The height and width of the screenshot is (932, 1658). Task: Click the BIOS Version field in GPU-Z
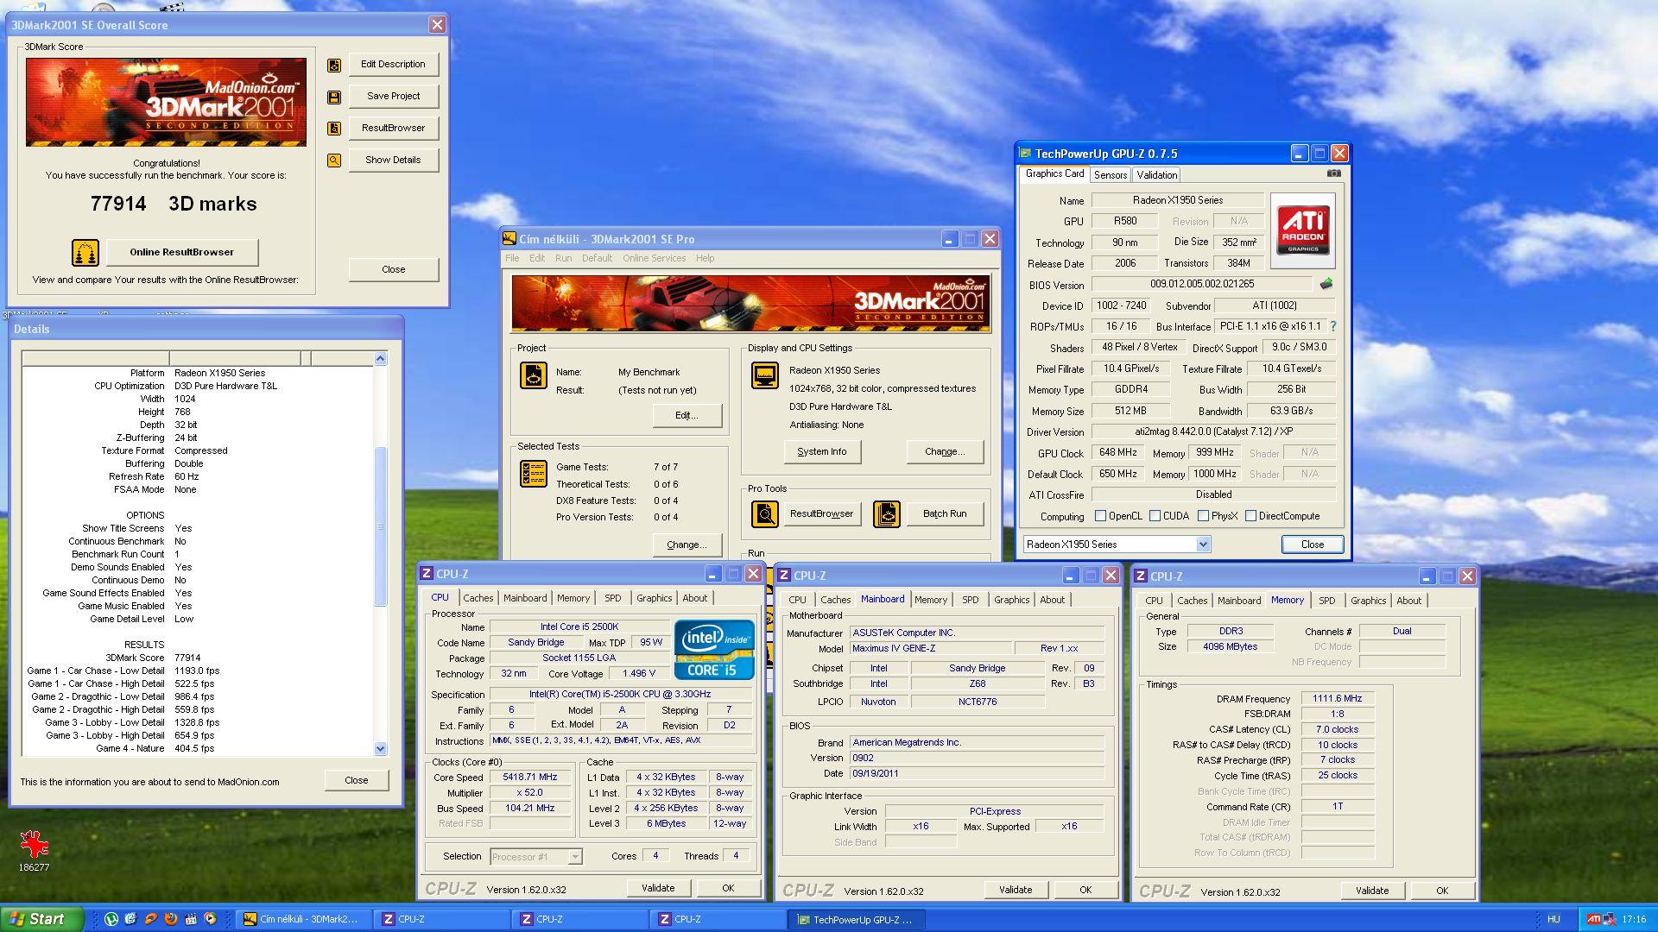[x=1201, y=284]
